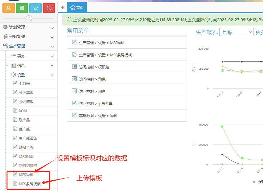The width and height of the screenshot is (263, 191).
Task: Expand the 计划管理 chevron
Action: point(52,28)
